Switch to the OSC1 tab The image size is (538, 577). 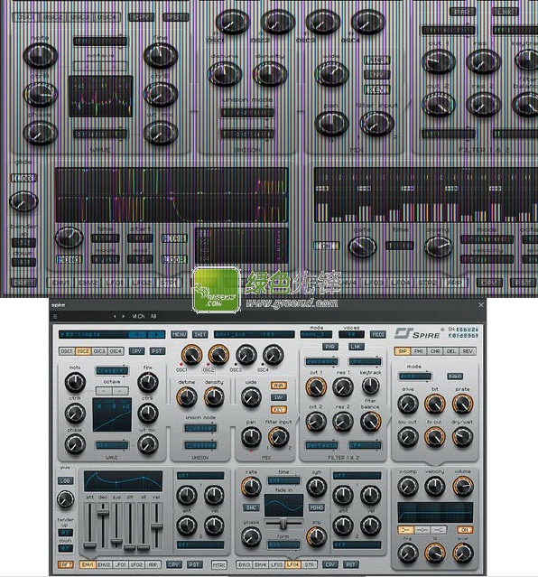click(x=67, y=351)
